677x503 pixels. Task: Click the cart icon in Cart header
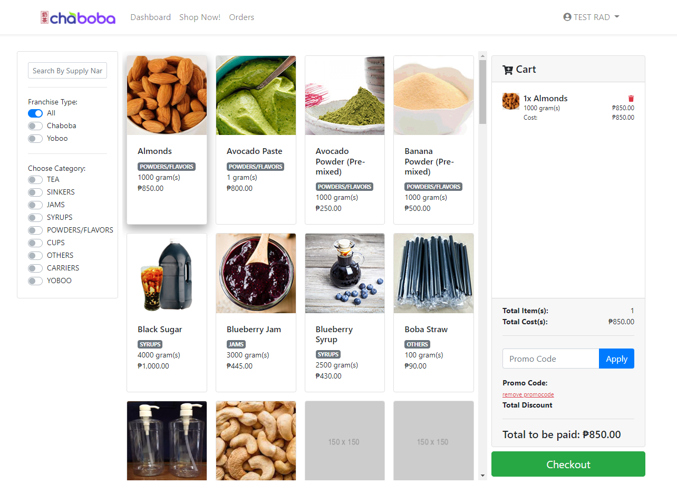[508, 70]
